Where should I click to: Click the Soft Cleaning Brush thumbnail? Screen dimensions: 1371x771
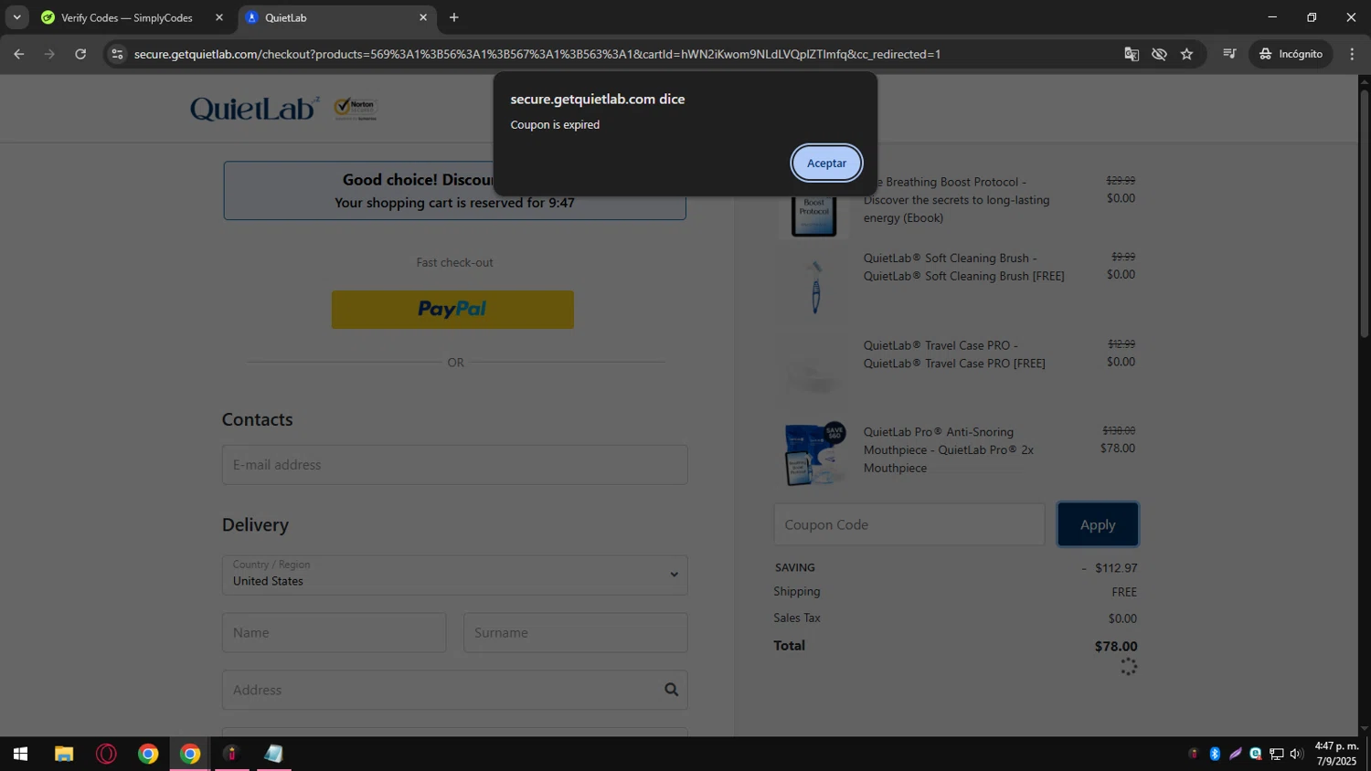coord(814,286)
